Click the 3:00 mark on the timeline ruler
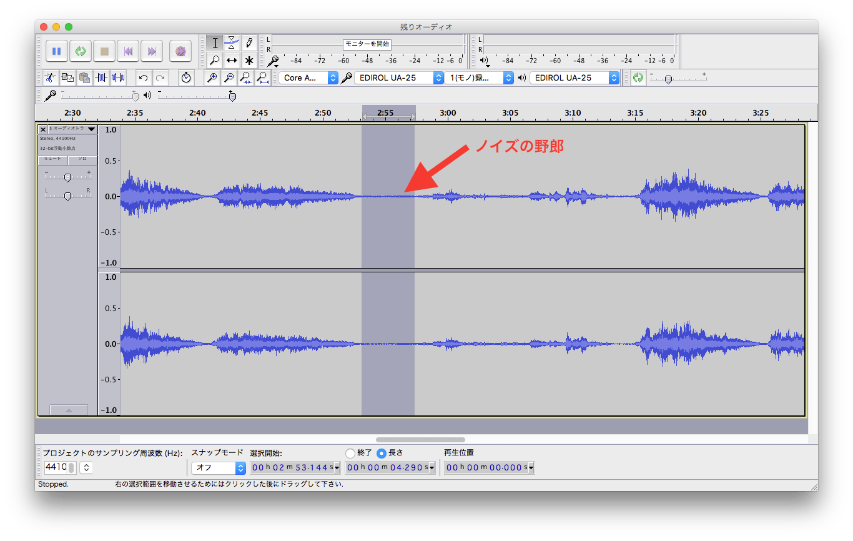 point(448,113)
